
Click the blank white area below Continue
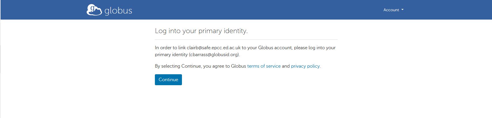[x=246, y=102]
